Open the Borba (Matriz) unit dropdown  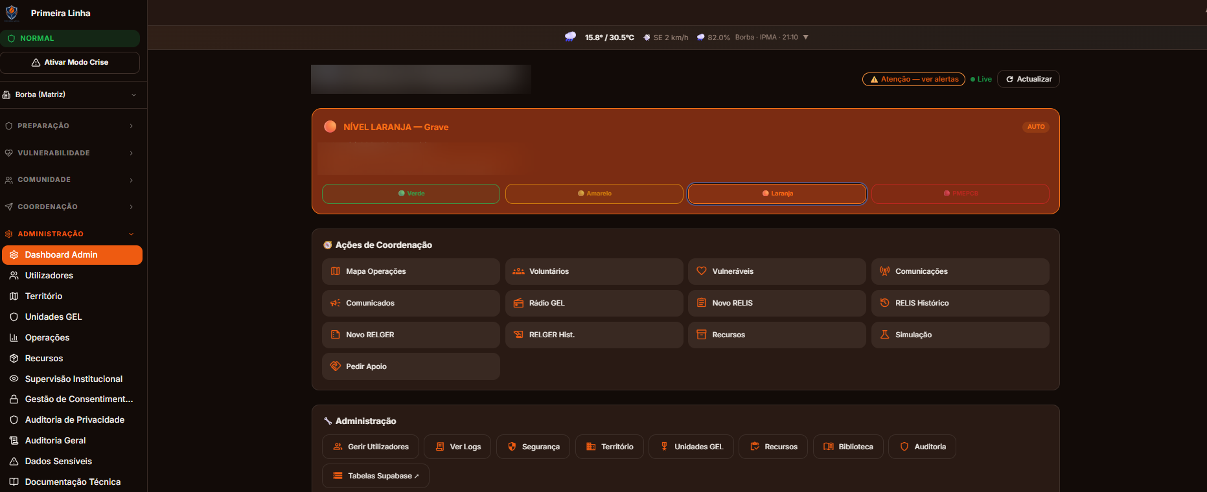click(x=70, y=95)
